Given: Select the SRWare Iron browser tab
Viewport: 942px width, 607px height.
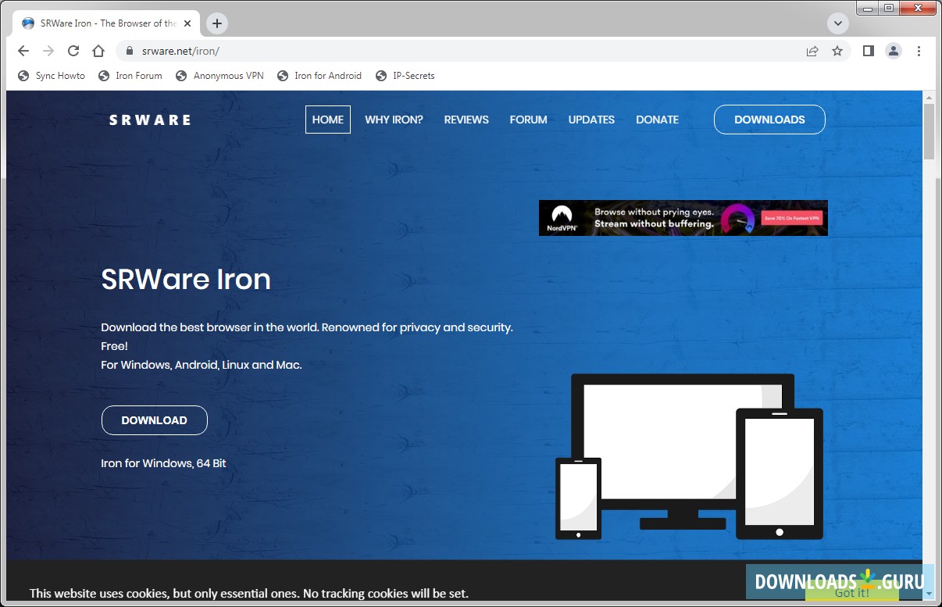Looking at the screenshot, I should click(x=107, y=23).
